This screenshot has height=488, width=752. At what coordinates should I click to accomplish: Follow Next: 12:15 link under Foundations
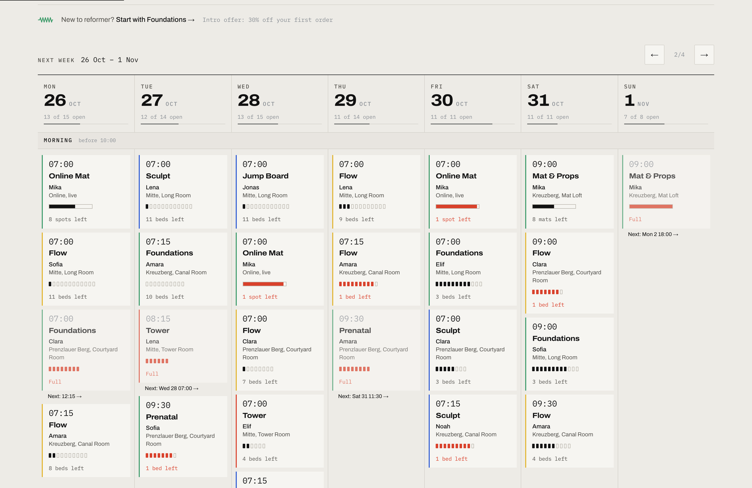[65, 396]
